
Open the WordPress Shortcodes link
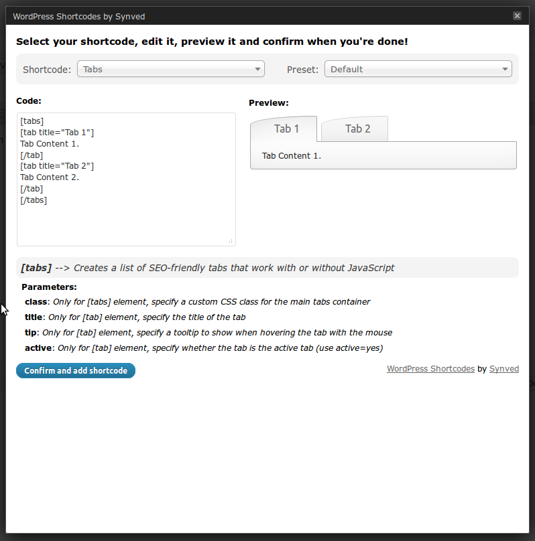pos(430,369)
